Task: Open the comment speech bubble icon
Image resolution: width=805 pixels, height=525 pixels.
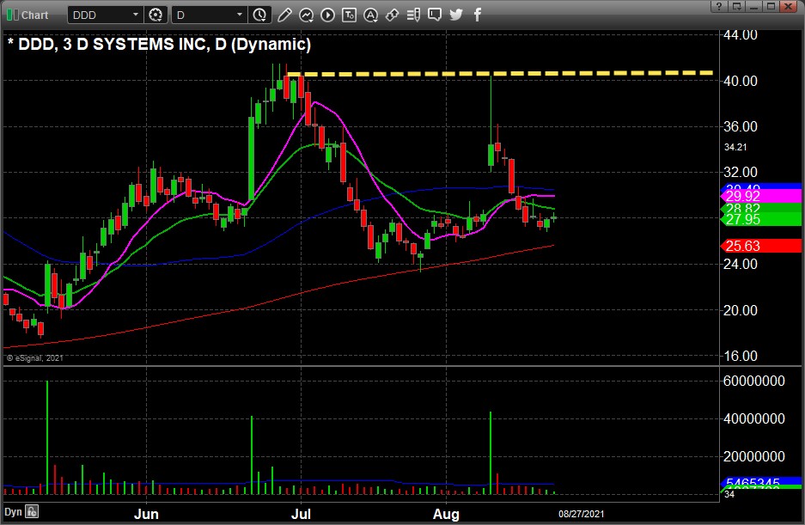Action: pos(435,15)
